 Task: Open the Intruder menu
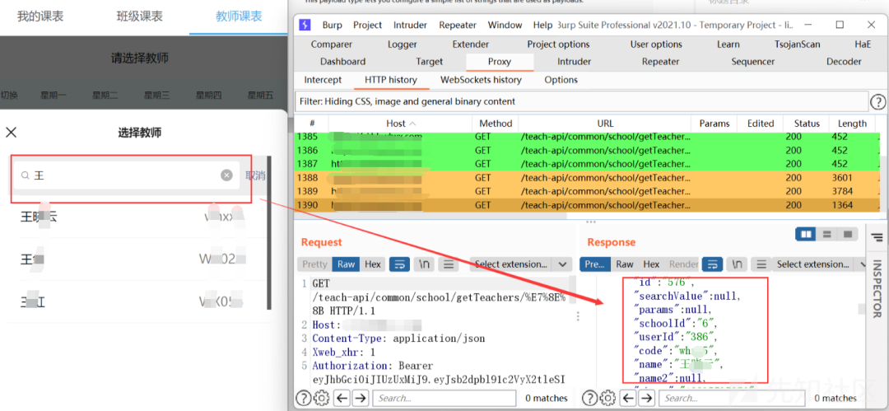(x=411, y=25)
